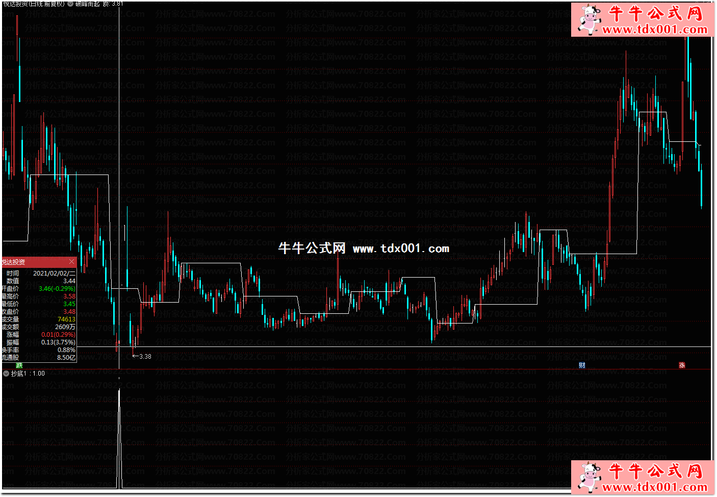717x497 pixels.
Task: Click the red 涨 event marker
Action: (x=682, y=365)
